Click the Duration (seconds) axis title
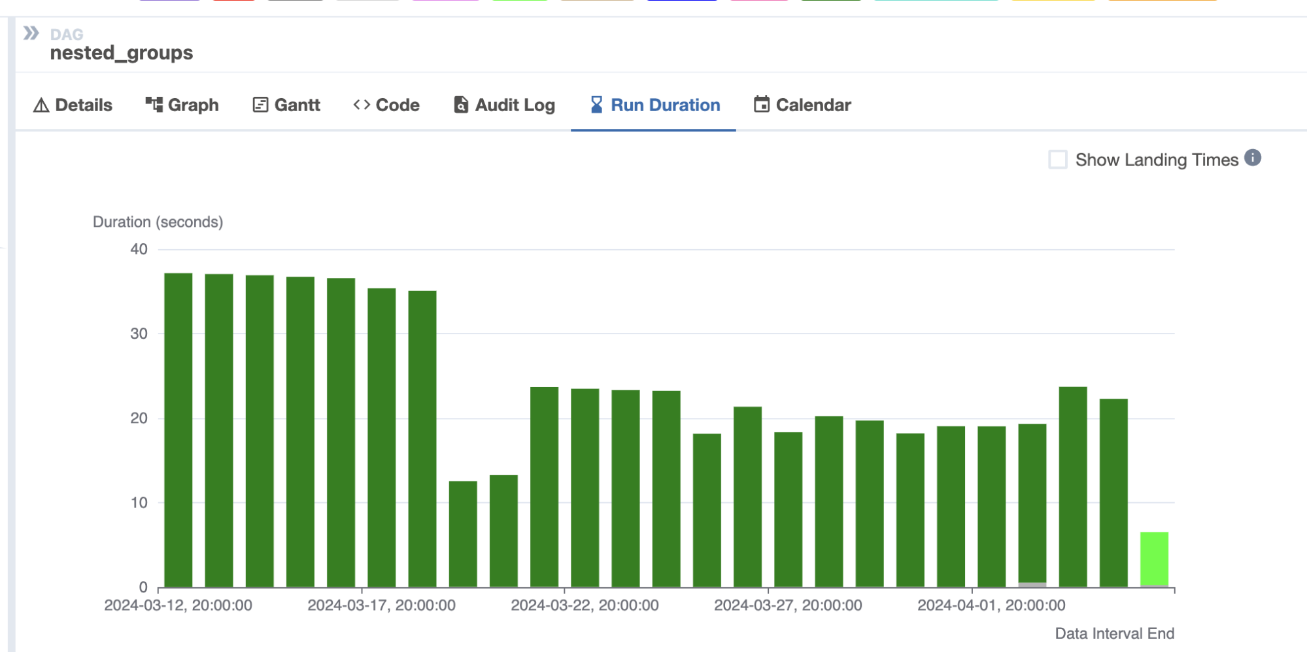1307x652 pixels. (x=158, y=222)
